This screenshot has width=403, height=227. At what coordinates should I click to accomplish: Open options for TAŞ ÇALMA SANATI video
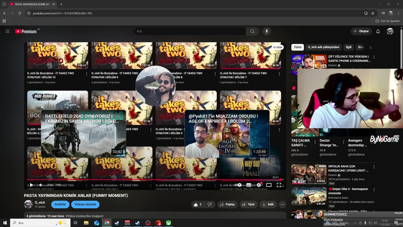pyautogui.click(x=315, y=142)
